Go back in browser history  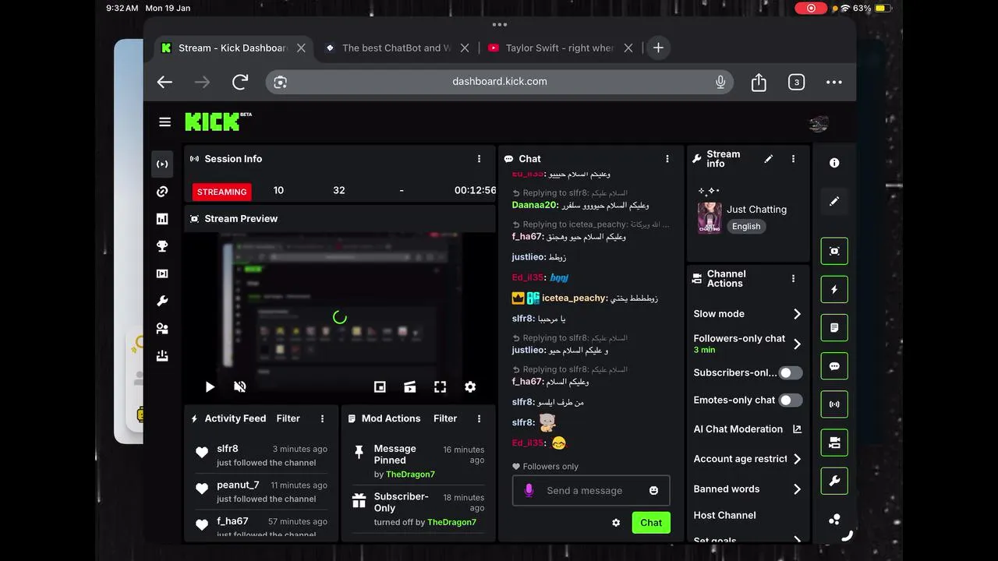[165, 82]
